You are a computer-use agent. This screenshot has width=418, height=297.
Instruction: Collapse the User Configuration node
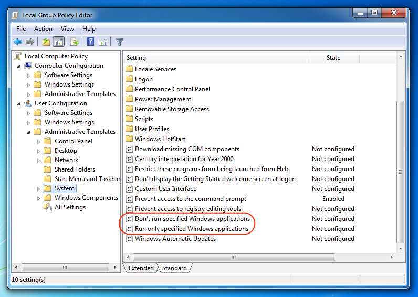18,104
